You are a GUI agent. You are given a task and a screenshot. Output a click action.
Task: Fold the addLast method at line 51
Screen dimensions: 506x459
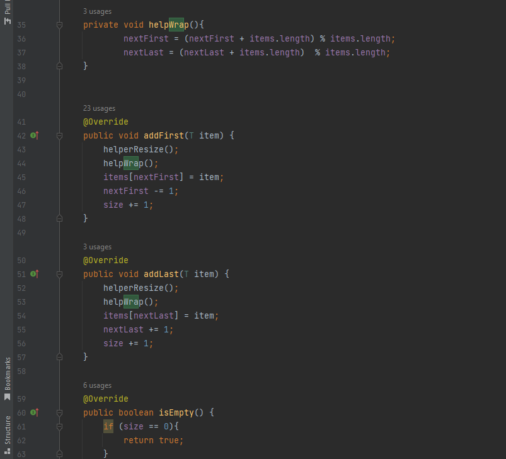click(x=60, y=274)
